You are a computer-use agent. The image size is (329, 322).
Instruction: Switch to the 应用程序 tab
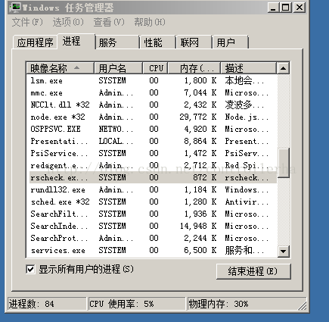[x=35, y=42]
